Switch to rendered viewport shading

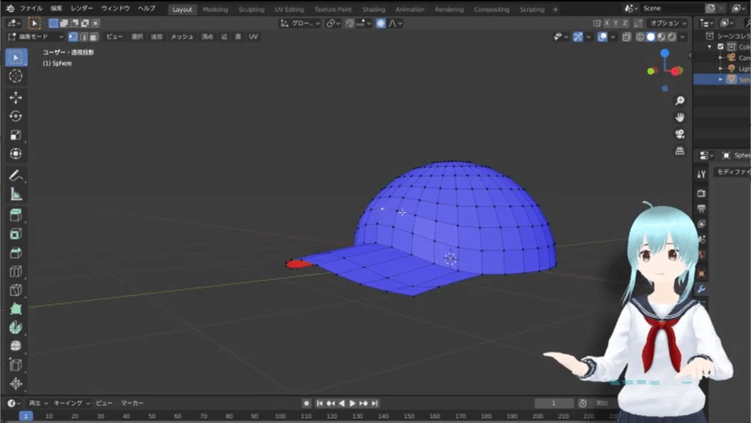[x=672, y=37]
